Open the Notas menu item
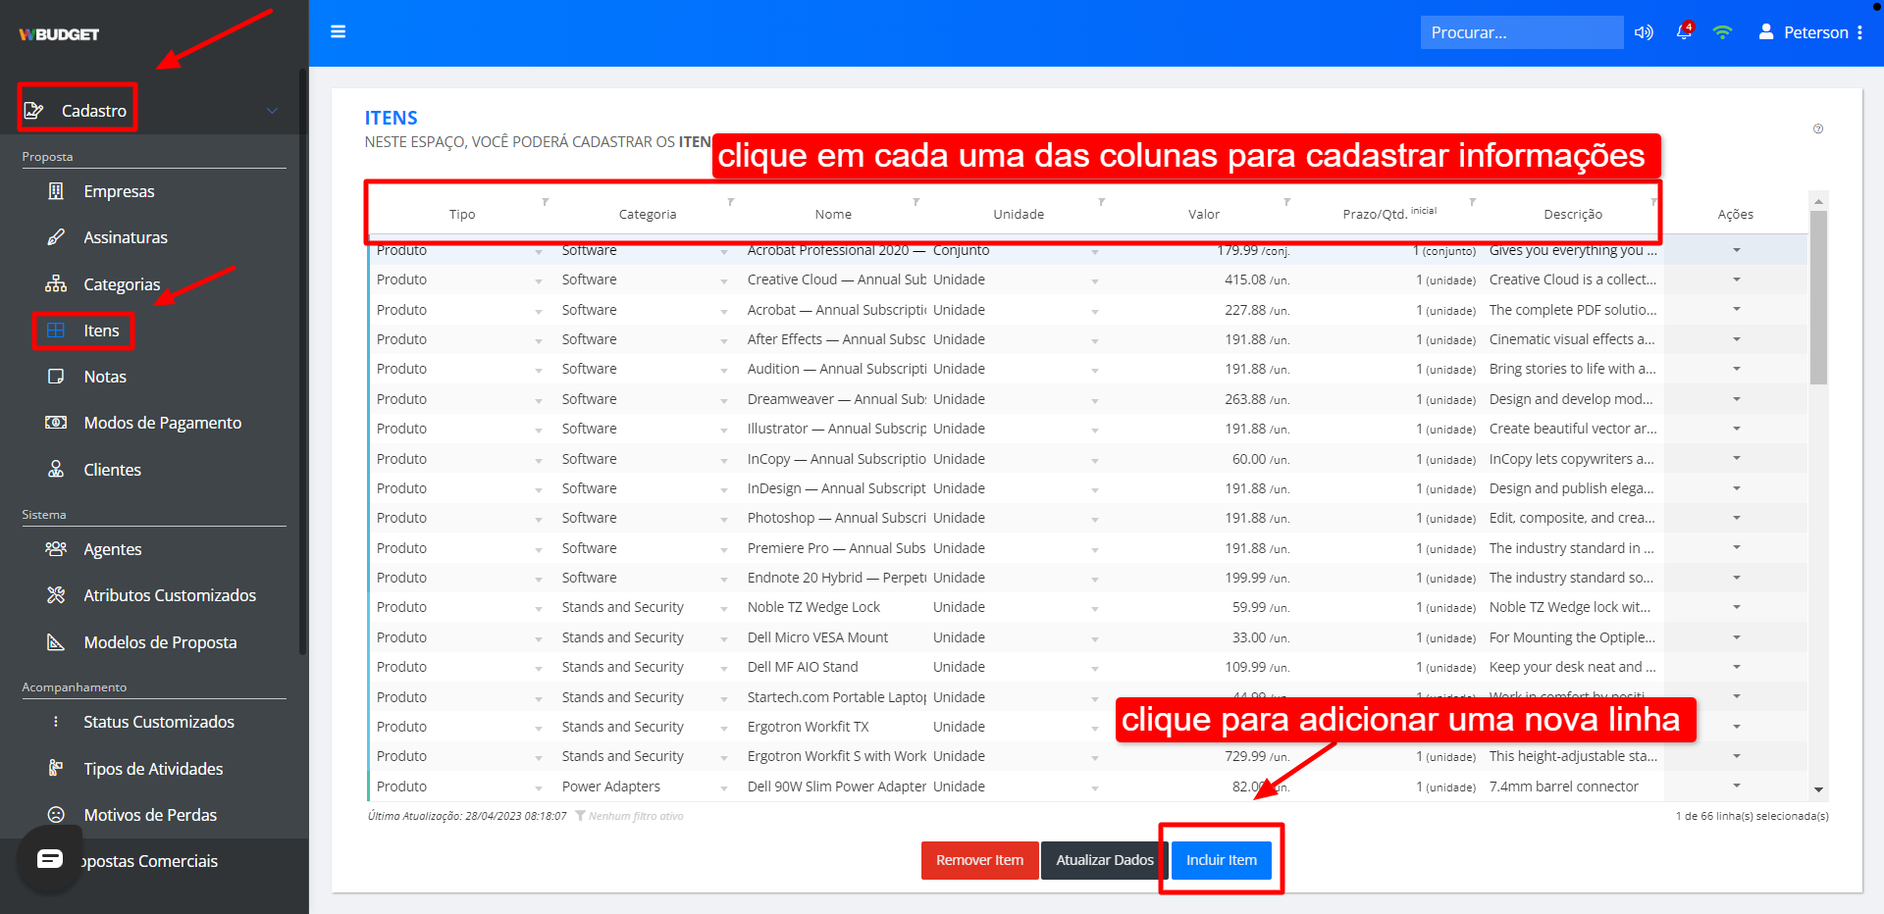 [x=105, y=377]
